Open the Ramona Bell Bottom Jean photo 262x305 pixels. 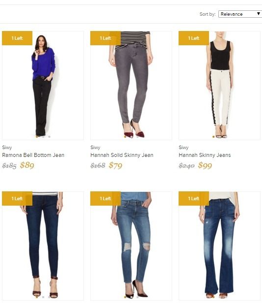coord(43,86)
